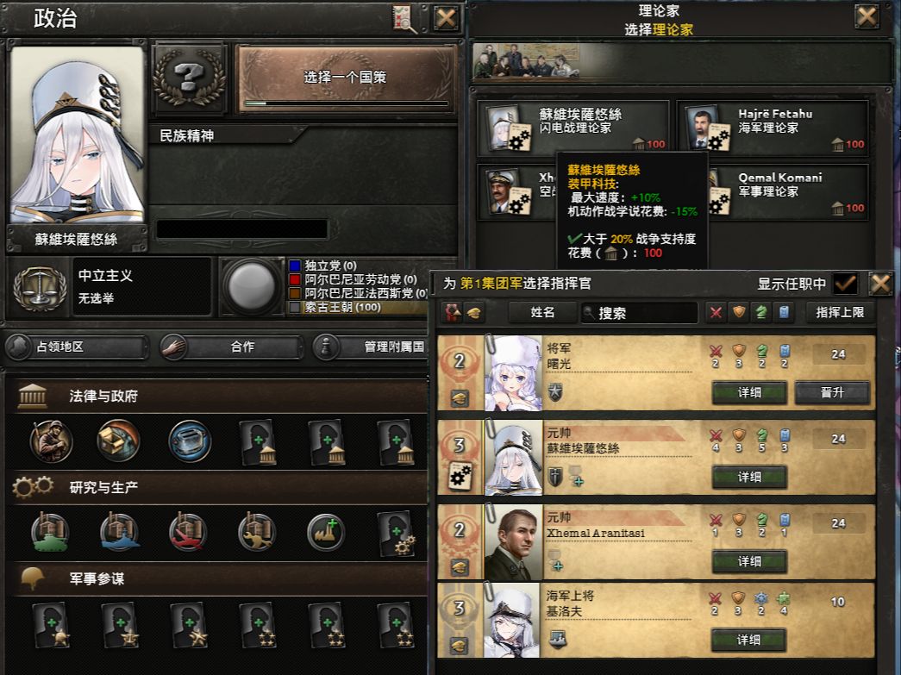Click the neutrality scales ideology emblem
The width and height of the screenshot is (901, 675).
[39, 287]
